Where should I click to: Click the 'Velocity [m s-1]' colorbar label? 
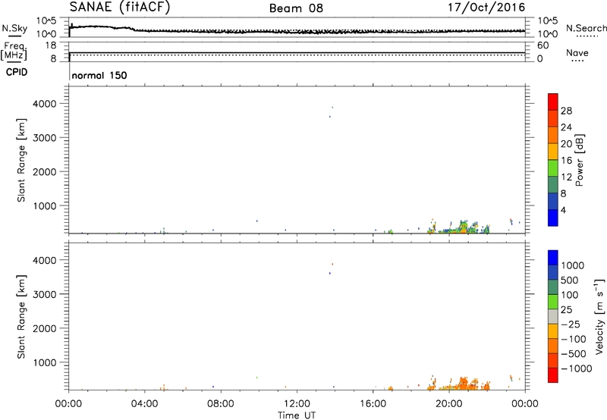click(x=599, y=316)
